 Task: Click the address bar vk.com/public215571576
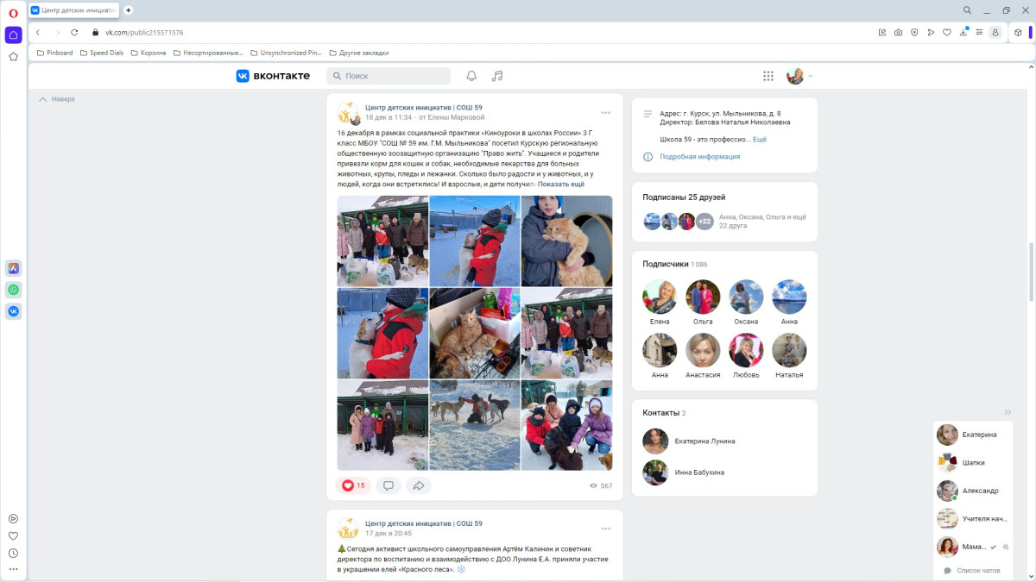(x=144, y=32)
